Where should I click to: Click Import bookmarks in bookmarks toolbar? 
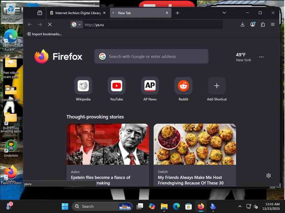click(44, 34)
